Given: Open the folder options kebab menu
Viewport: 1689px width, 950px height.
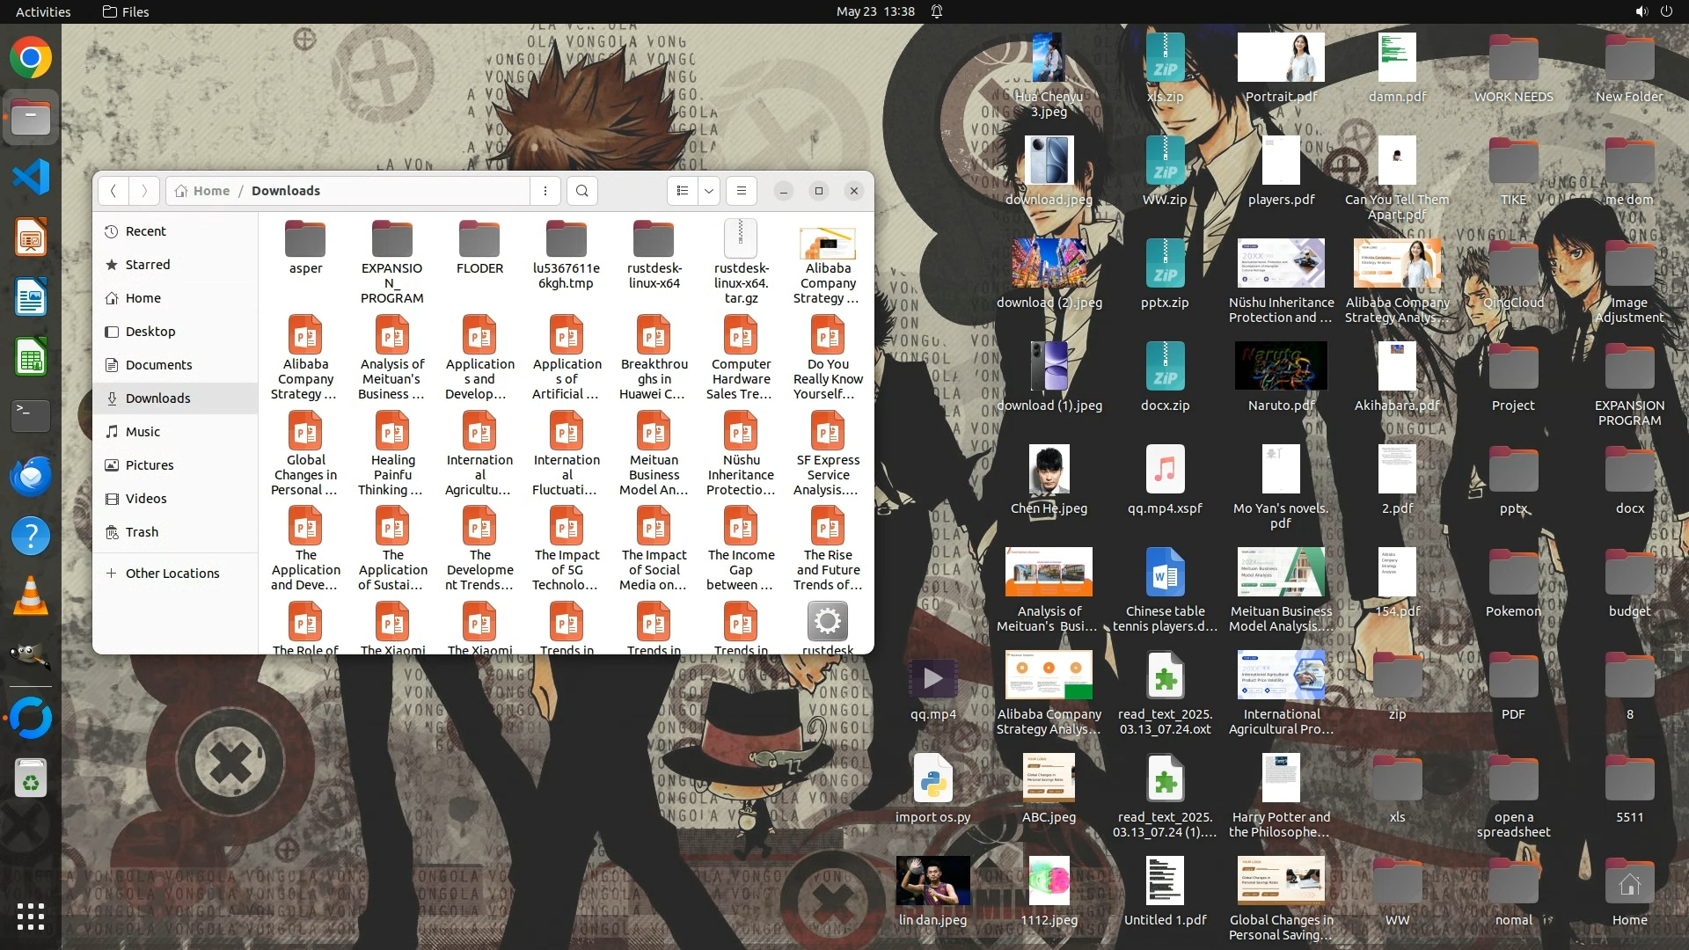Looking at the screenshot, I should point(545,191).
